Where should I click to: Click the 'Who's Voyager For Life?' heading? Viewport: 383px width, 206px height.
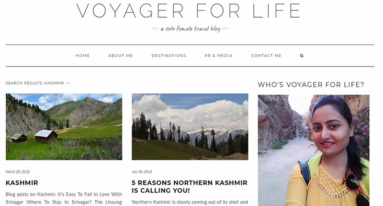[x=311, y=85]
